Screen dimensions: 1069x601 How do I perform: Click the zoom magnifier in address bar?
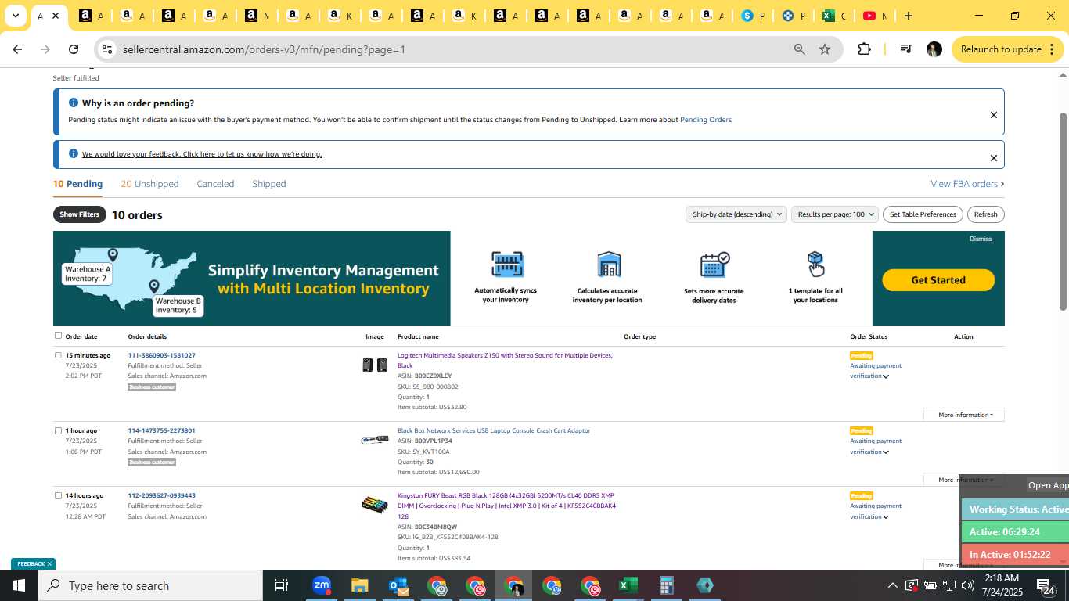[799, 49]
